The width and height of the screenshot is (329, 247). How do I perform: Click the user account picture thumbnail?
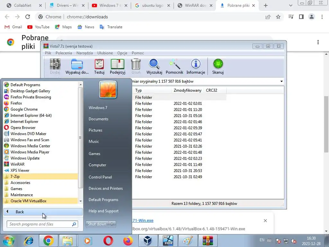tap(108, 89)
